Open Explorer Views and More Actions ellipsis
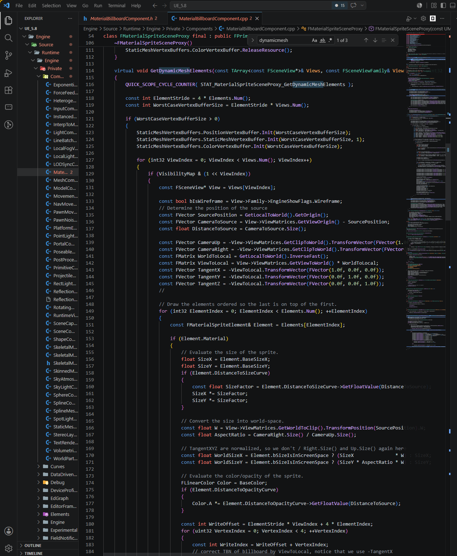 [70, 18]
